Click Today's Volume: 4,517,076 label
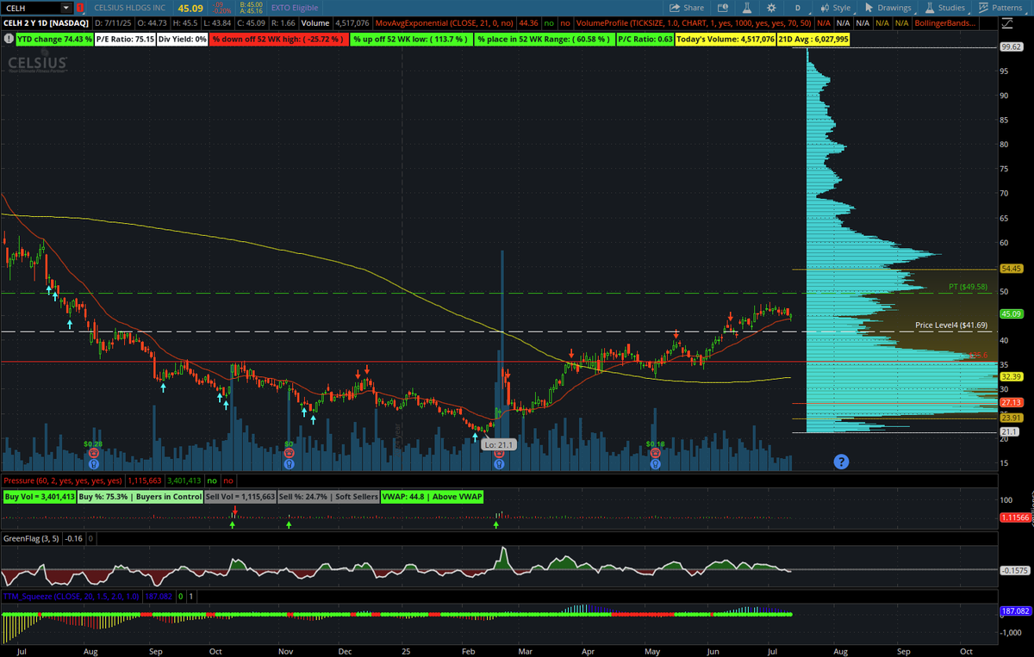This screenshot has height=657, width=1034. [x=726, y=39]
